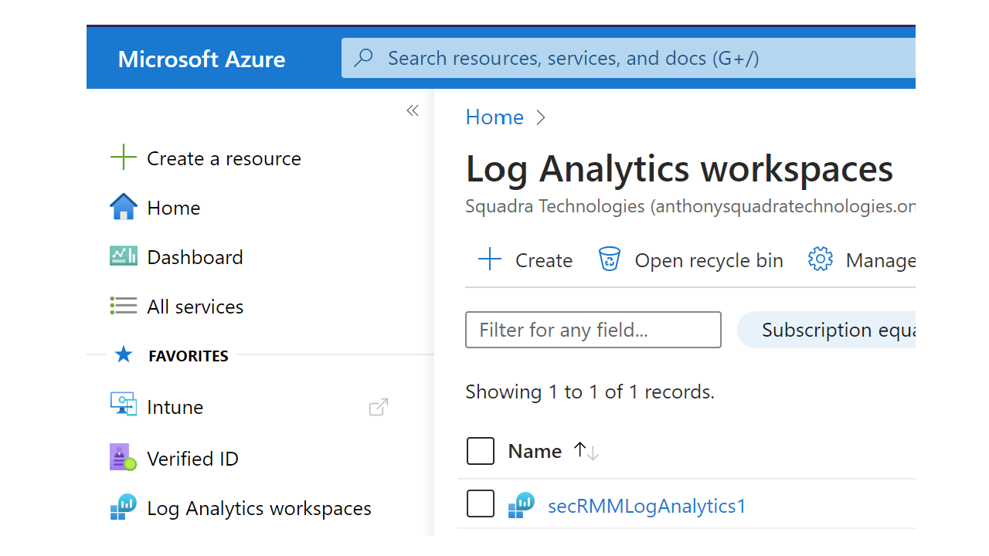Sort records by Name column arrows
This screenshot has height=556, width=989.
point(586,451)
